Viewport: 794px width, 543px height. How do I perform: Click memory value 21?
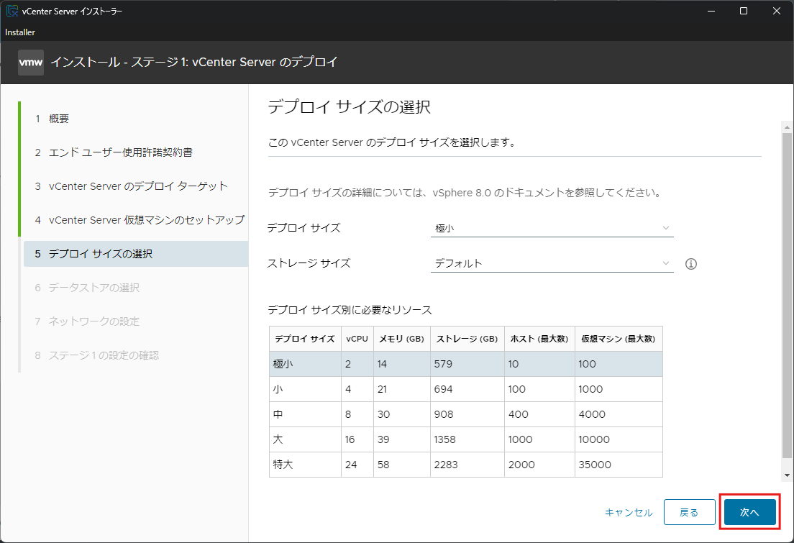coord(383,389)
